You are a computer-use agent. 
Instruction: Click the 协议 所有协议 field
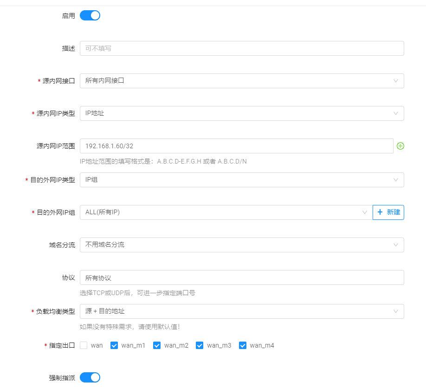point(242,277)
